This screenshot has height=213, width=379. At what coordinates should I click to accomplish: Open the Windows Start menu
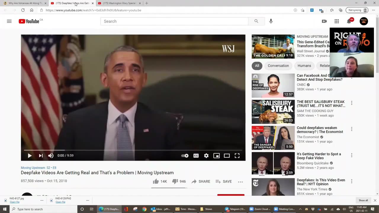coord(5,209)
